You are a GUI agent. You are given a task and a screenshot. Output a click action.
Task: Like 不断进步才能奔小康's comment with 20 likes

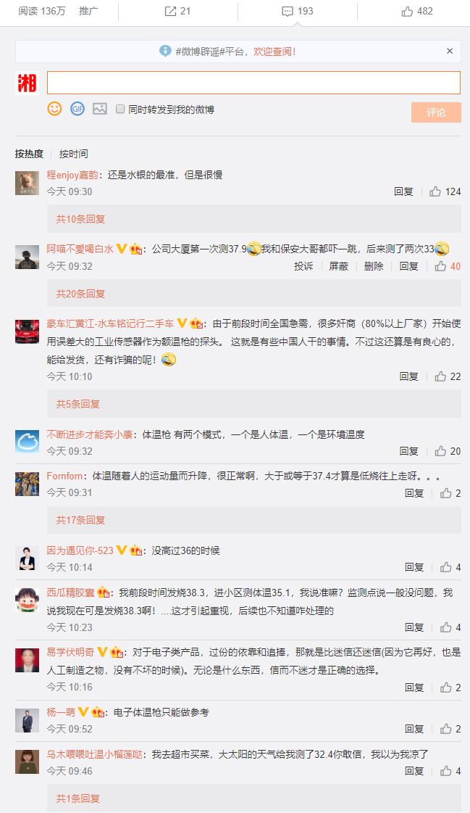pos(440,451)
